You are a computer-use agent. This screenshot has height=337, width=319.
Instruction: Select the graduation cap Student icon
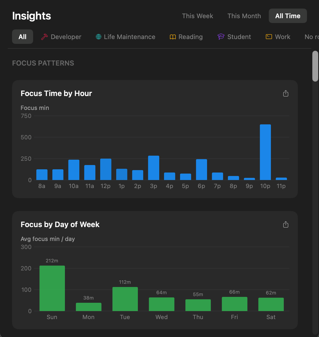tap(221, 37)
